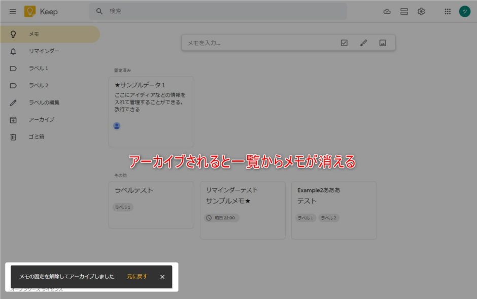The image size is (477, 299).
Task: Dismiss the archive notification toast
Action: [162, 277]
